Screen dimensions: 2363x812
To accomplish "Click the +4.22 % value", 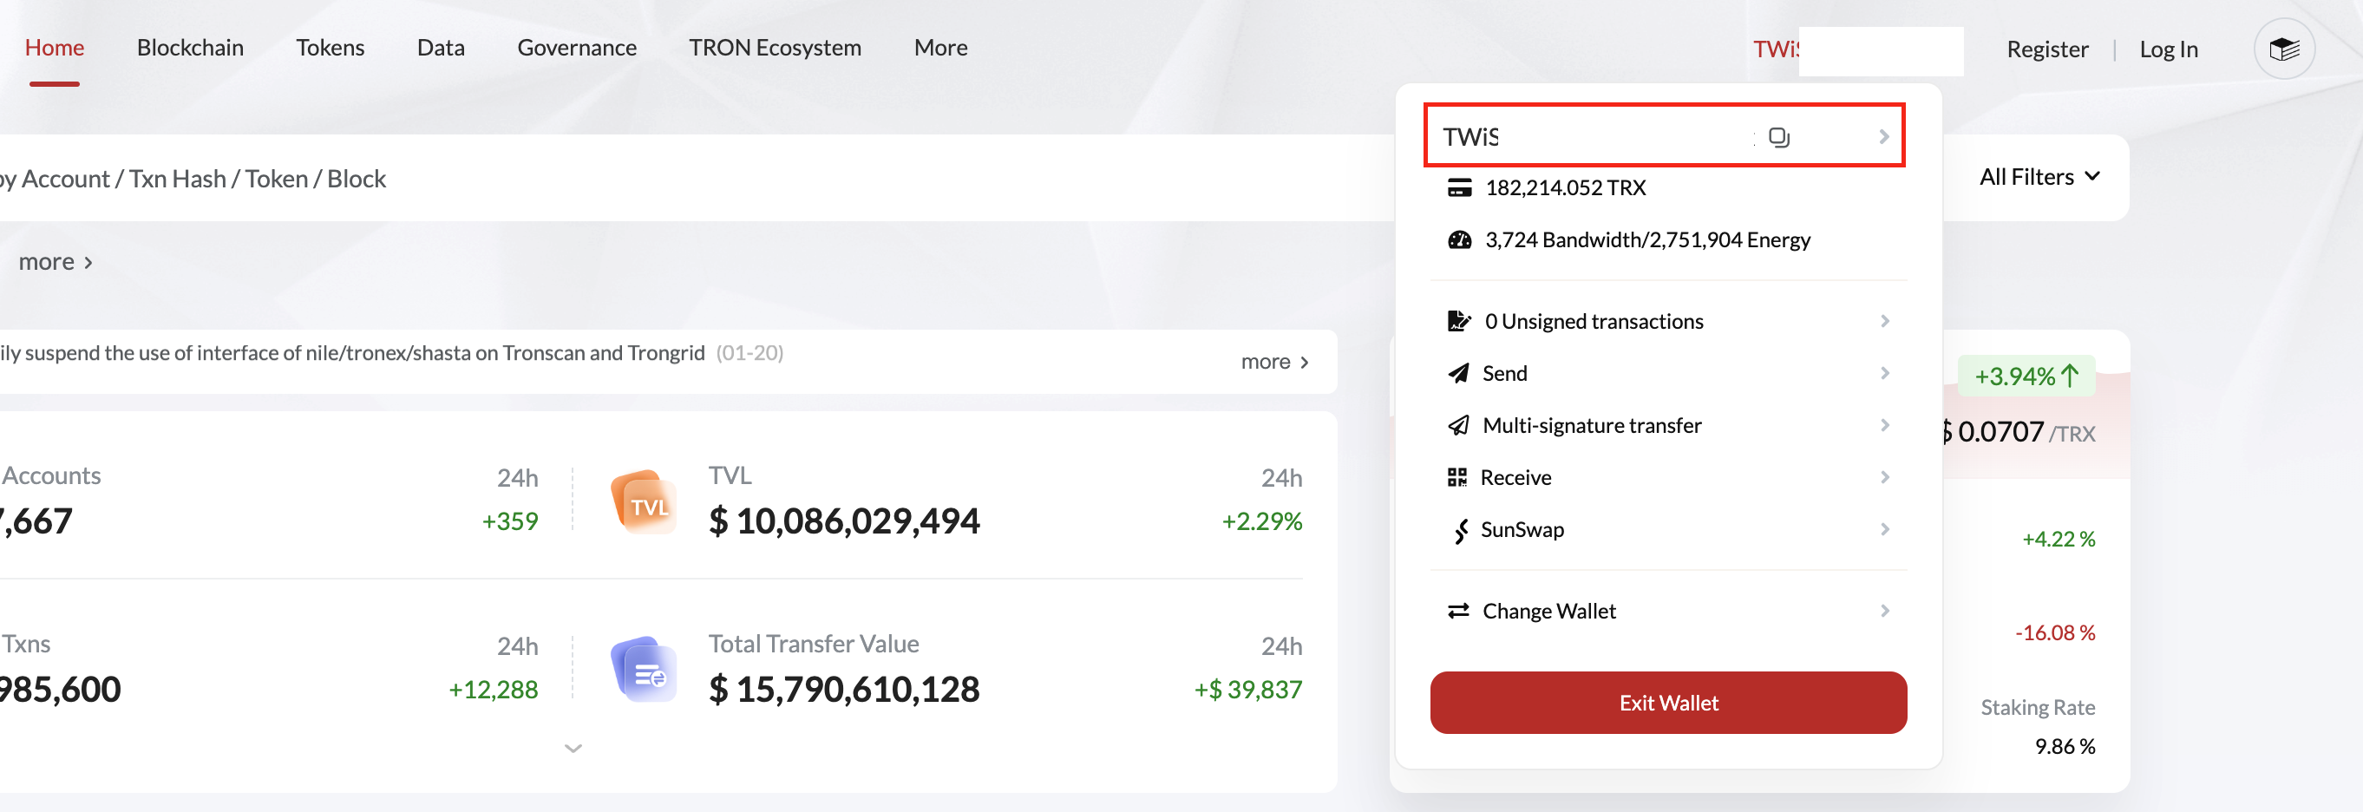I will coord(2059,540).
